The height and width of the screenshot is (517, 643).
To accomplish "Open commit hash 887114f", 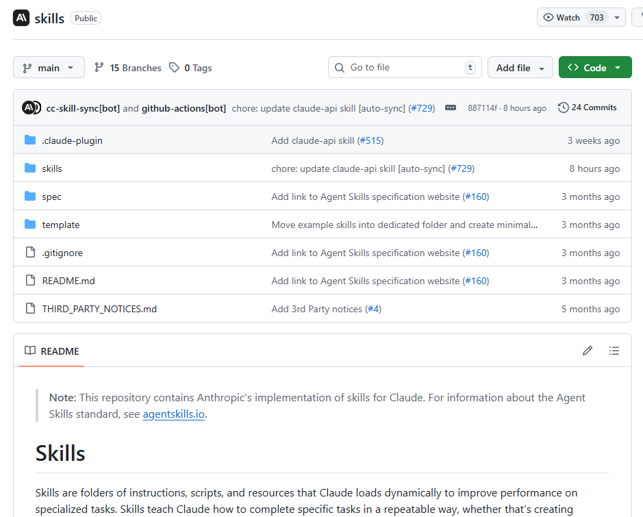I will point(483,108).
